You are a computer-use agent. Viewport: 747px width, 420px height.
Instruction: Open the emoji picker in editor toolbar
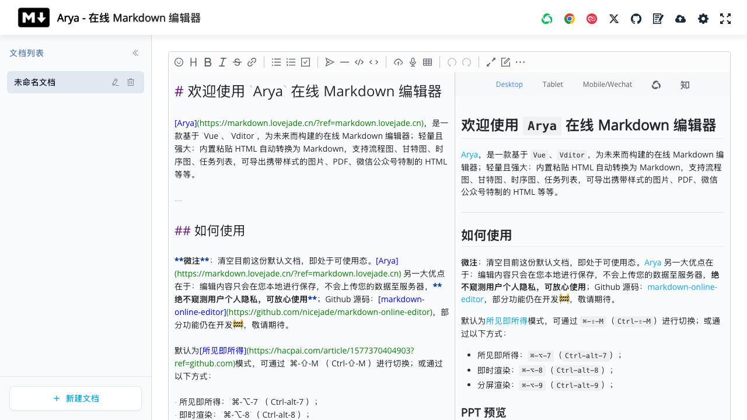(x=179, y=62)
